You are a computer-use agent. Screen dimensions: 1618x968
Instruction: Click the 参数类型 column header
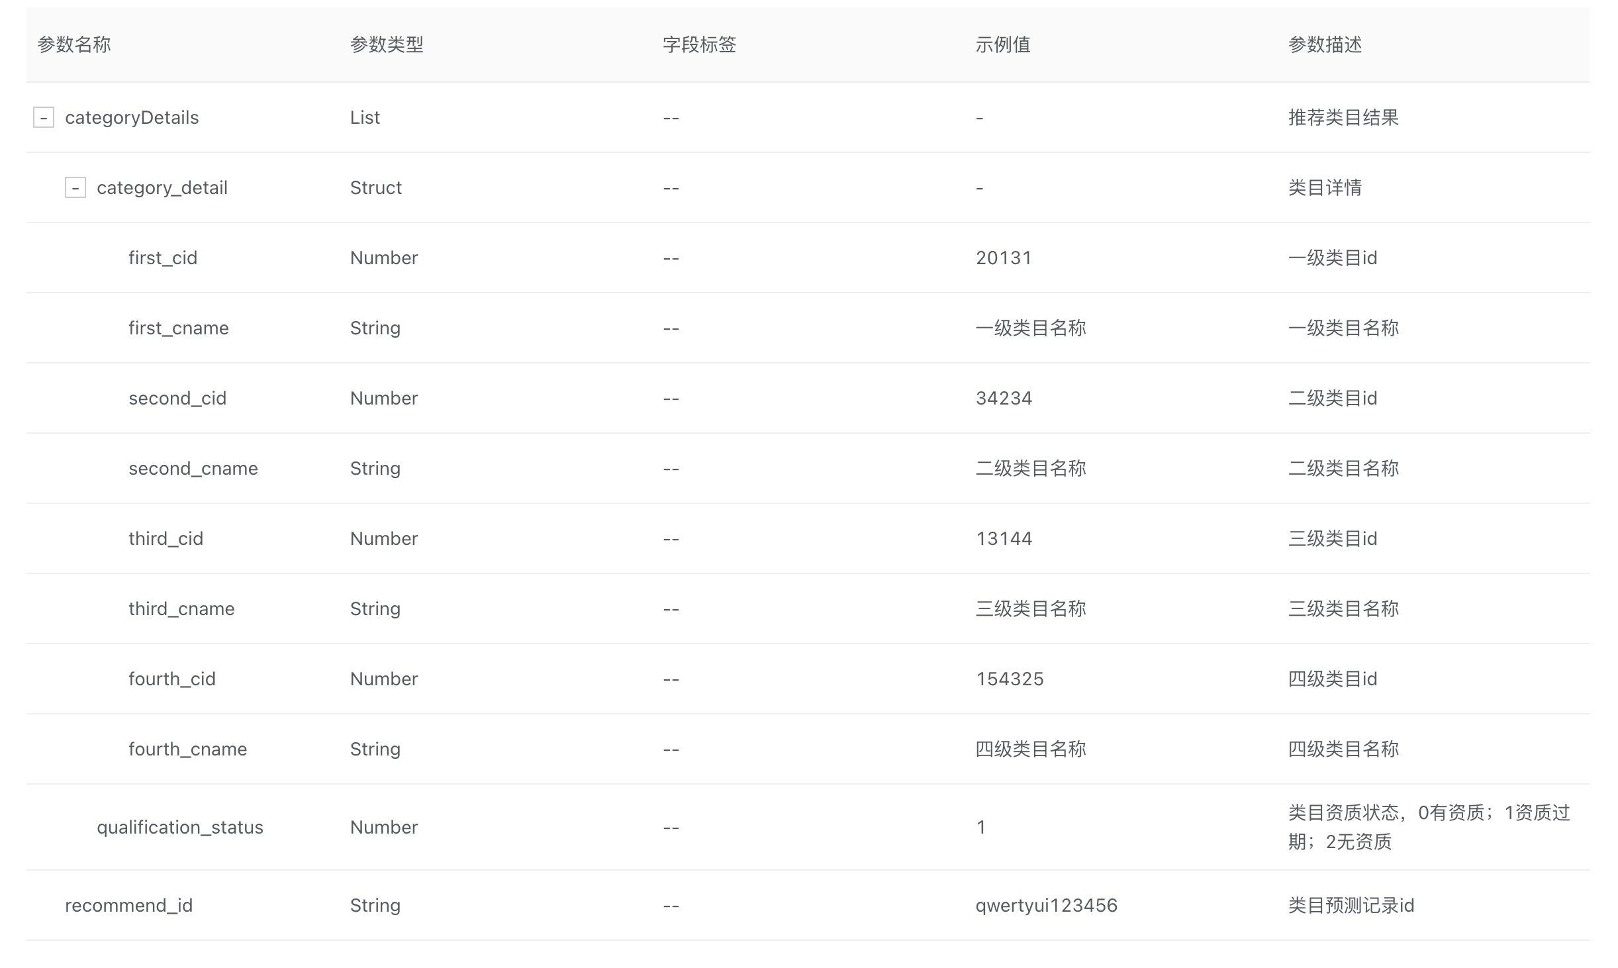pyautogui.click(x=387, y=45)
